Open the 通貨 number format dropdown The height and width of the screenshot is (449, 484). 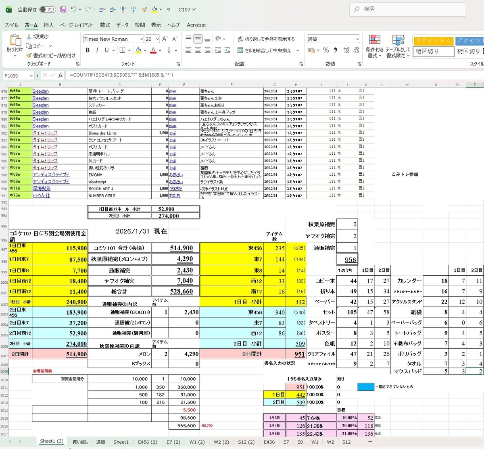[357, 39]
